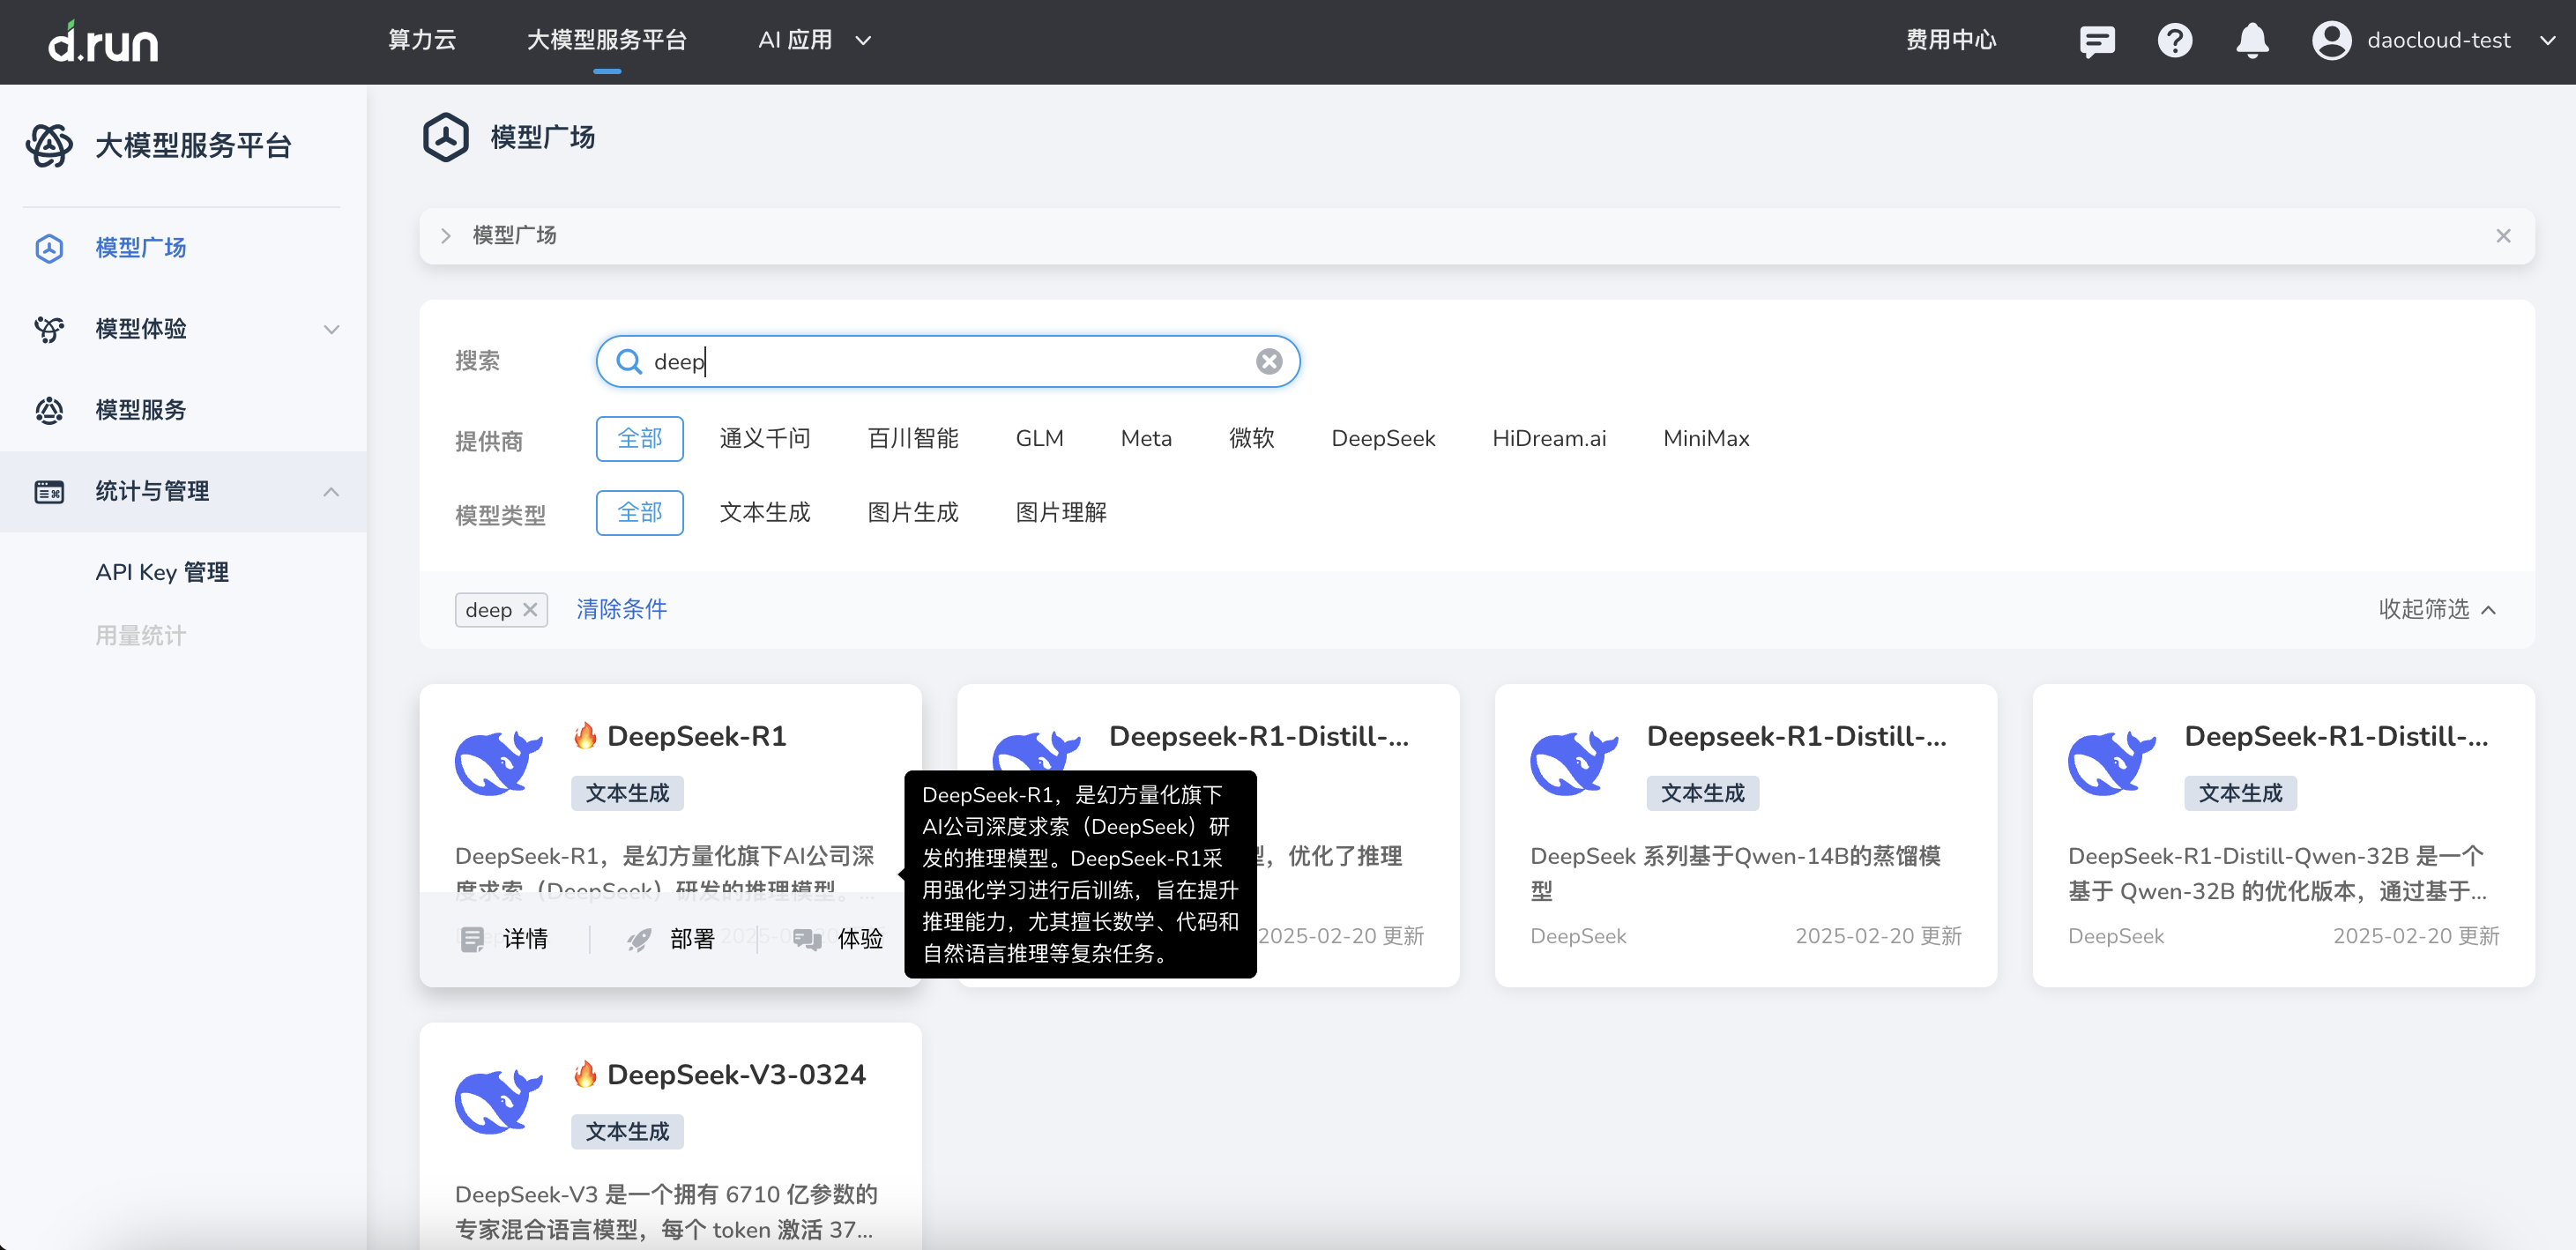This screenshot has height=1250, width=2576.
Task: Click the d.run logo
Action: [x=103, y=41]
